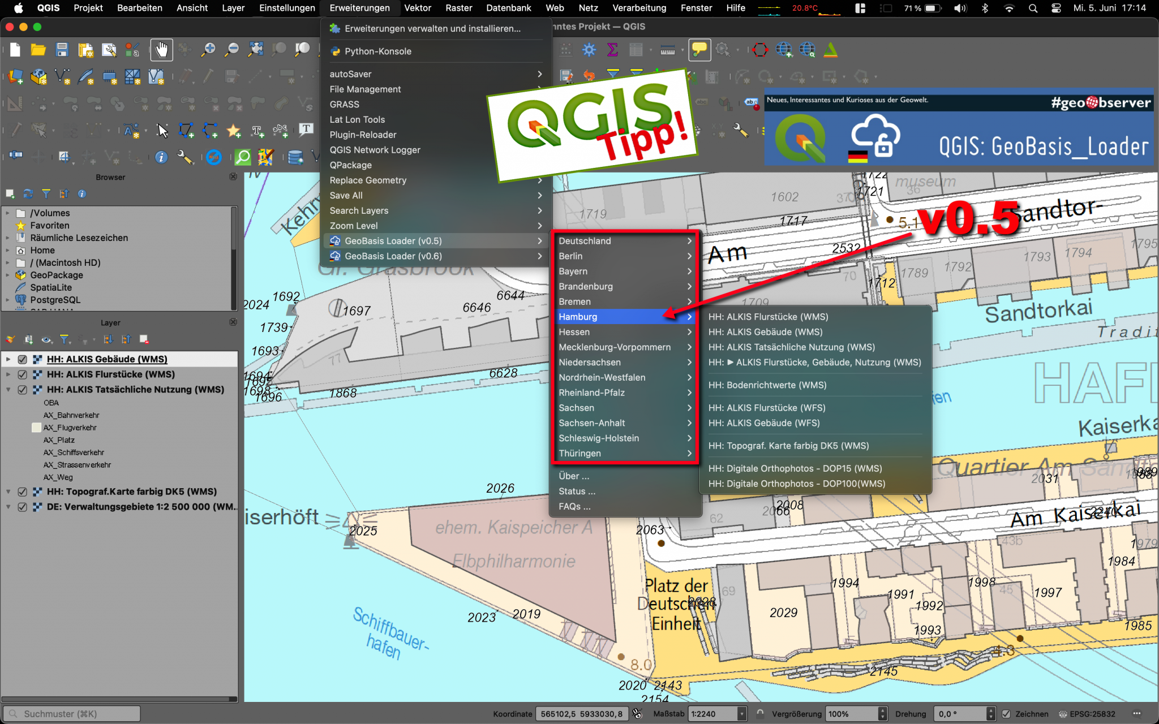This screenshot has height=724, width=1159.
Task: Disable the HH: Topograf.Karte farbig DK5 layer
Action: [23, 492]
